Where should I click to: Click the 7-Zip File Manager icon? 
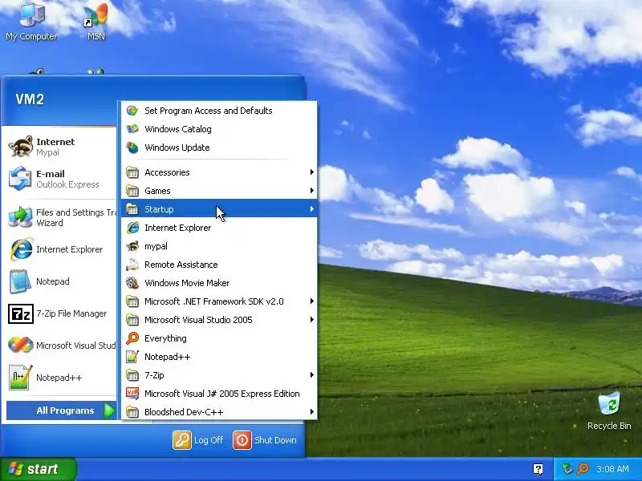click(x=21, y=313)
